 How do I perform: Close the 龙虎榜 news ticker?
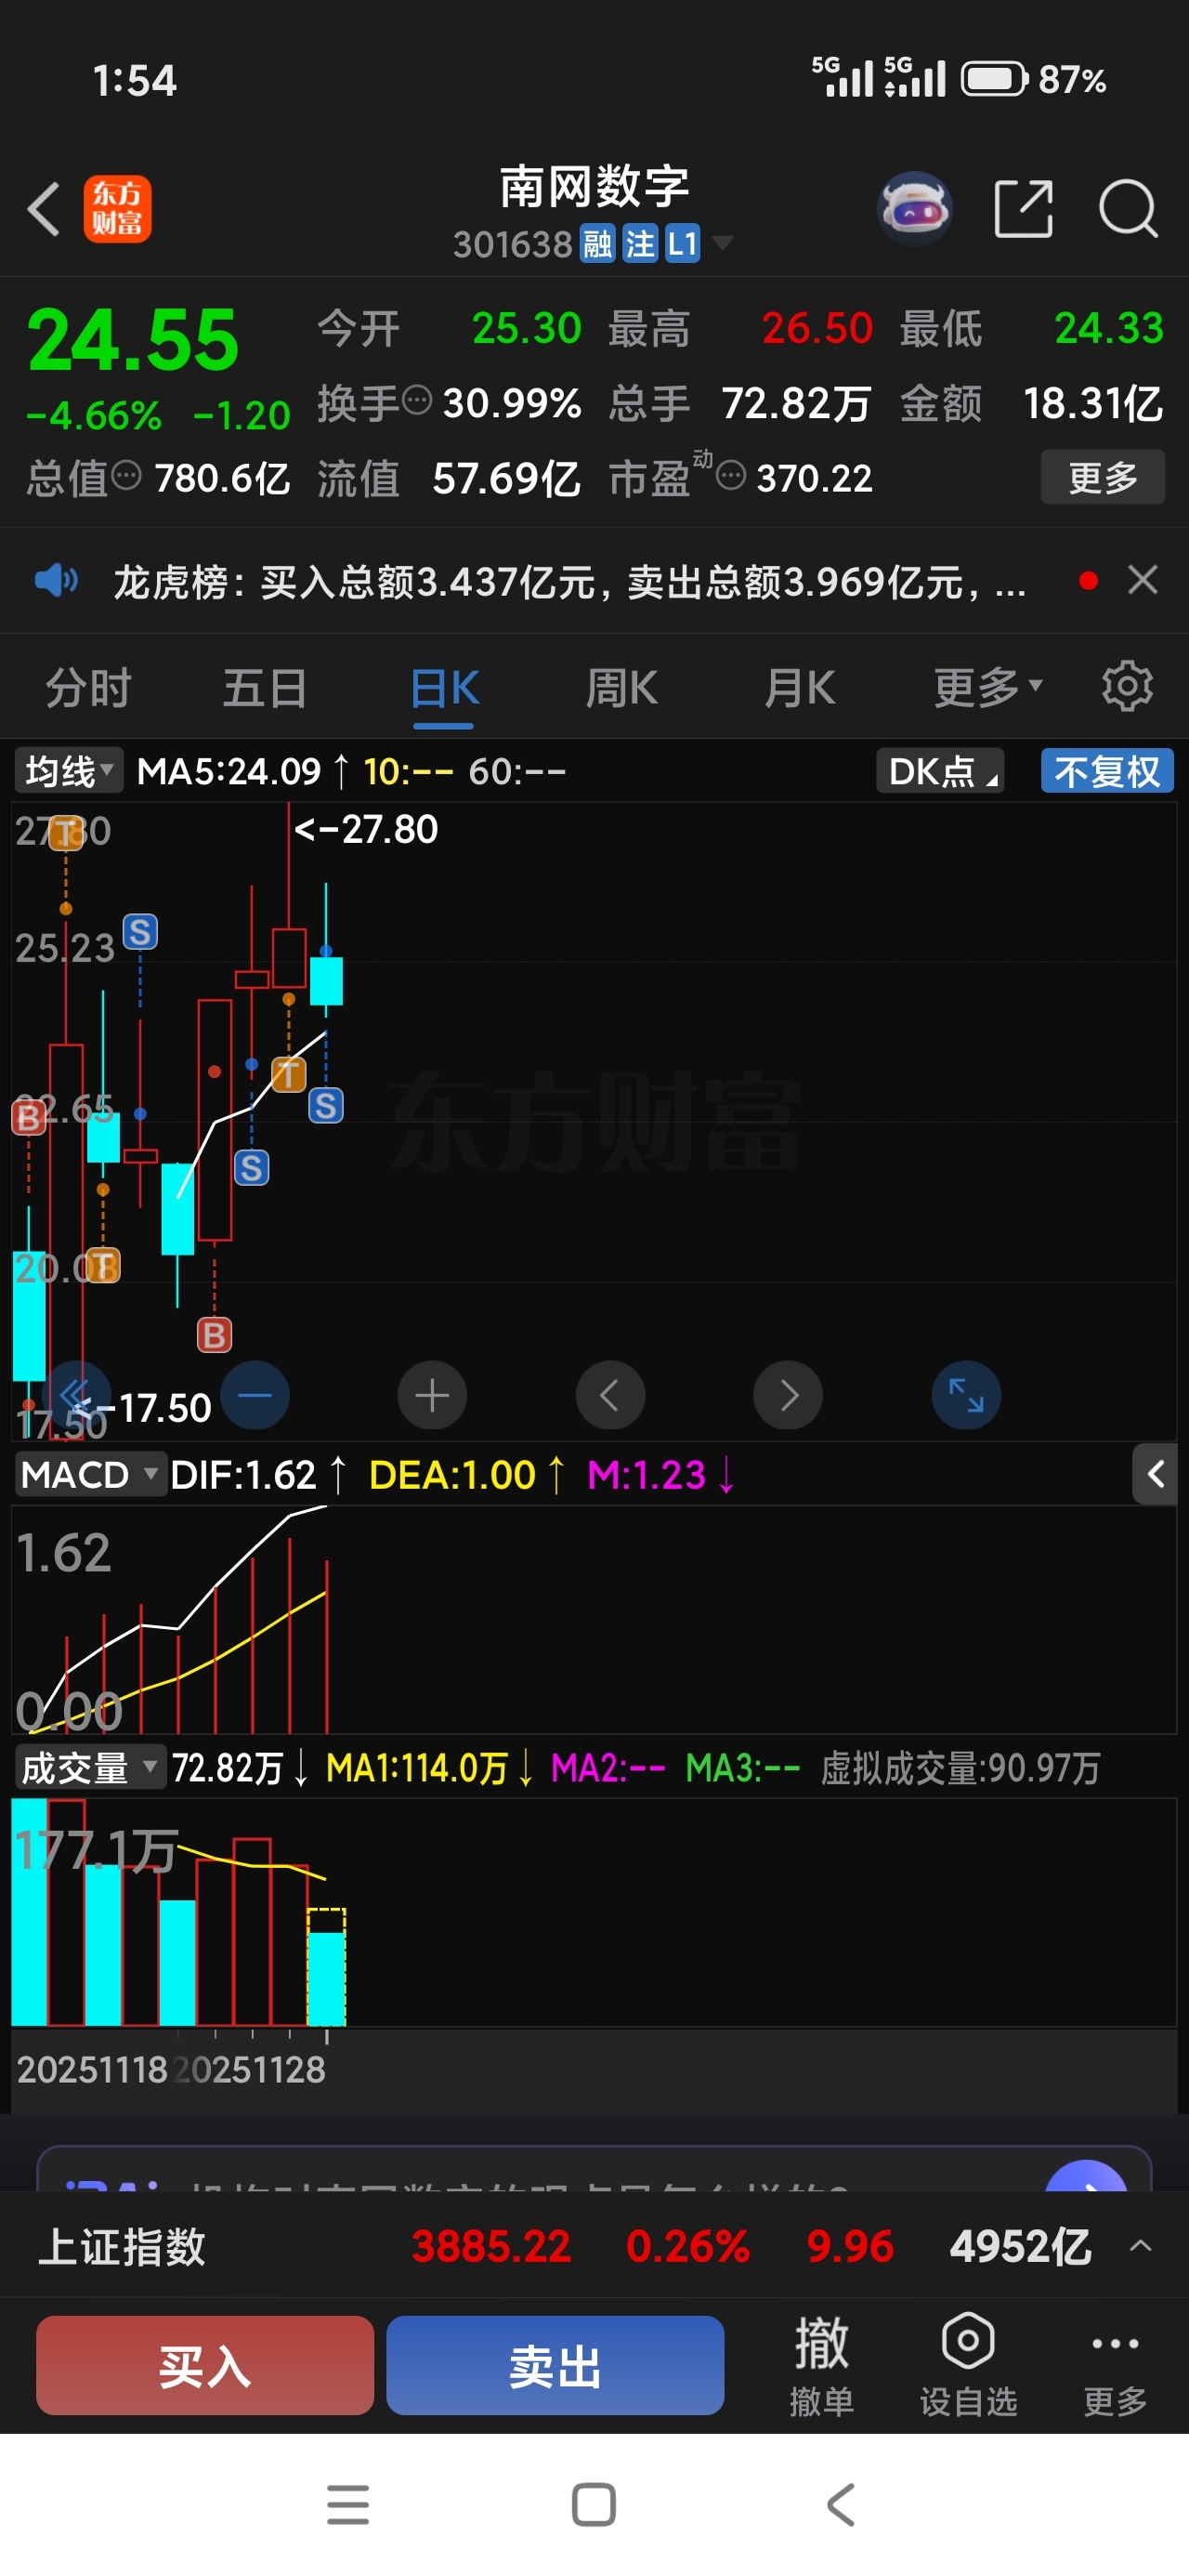pos(1143,580)
